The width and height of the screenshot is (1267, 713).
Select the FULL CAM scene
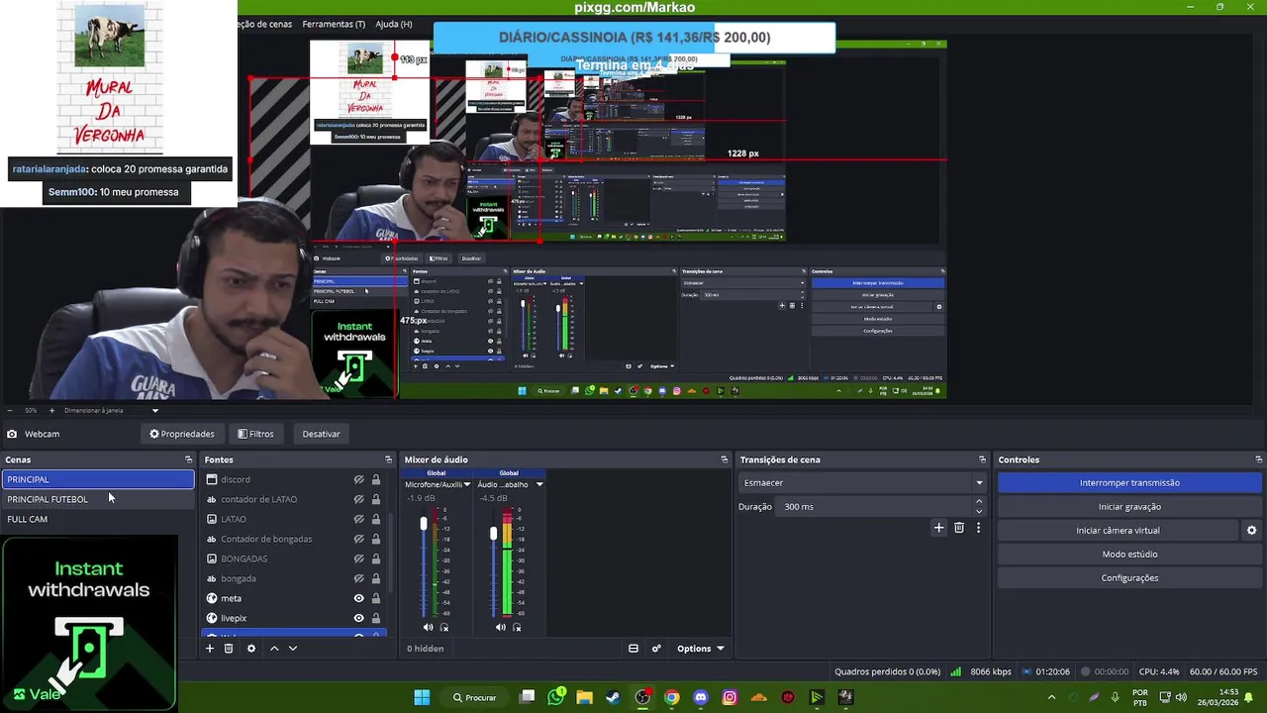98,519
